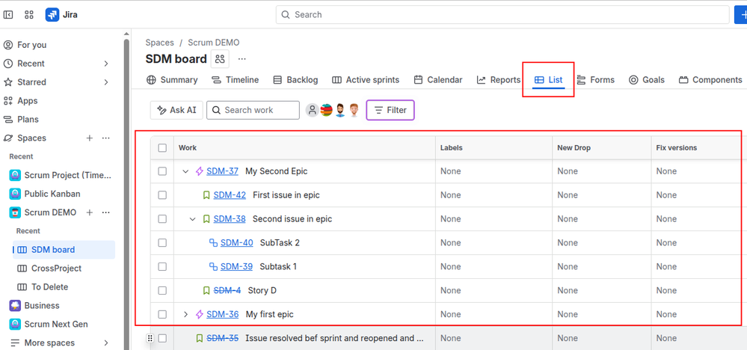Click the top Search field
The image size is (747, 350).
502,15
